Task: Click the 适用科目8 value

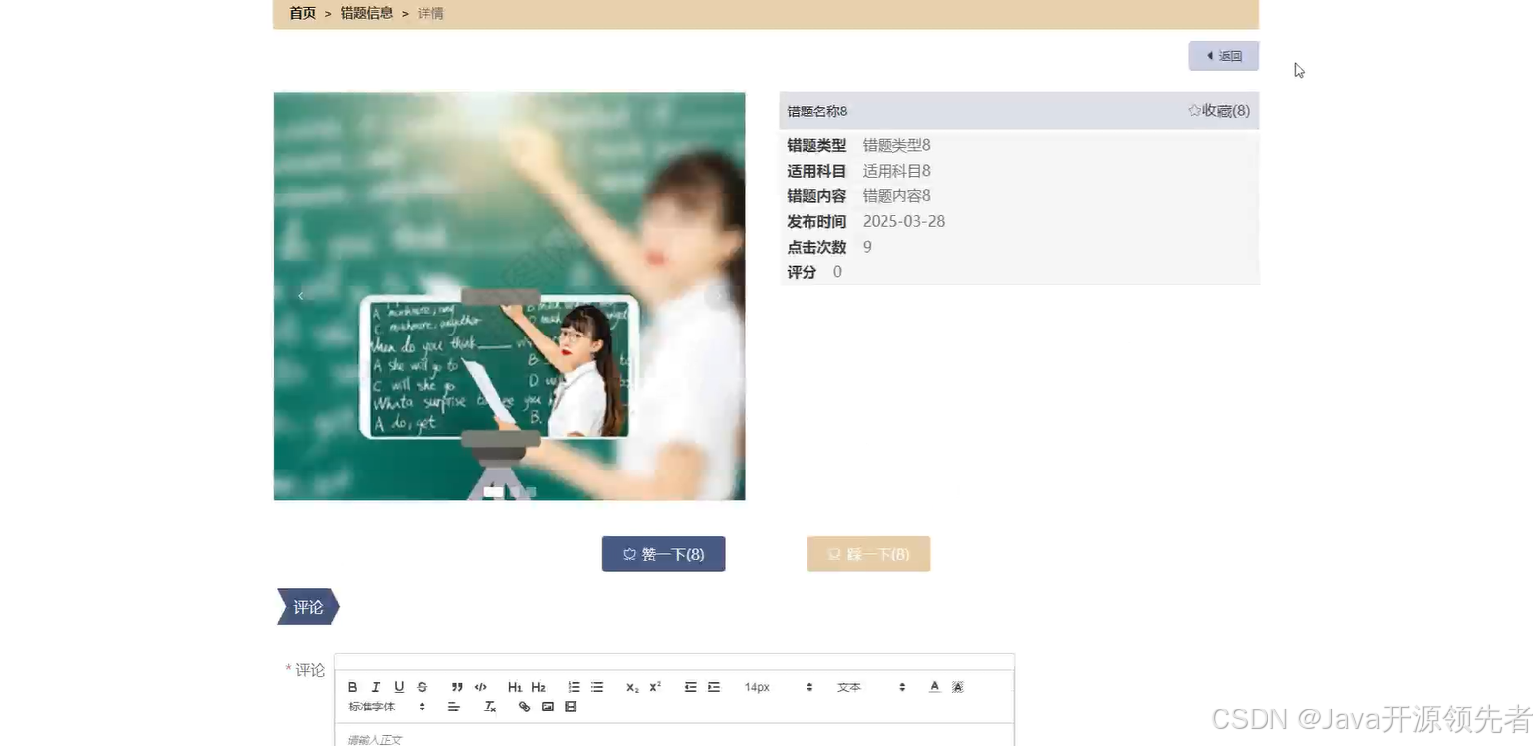Action: coord(896,171)
